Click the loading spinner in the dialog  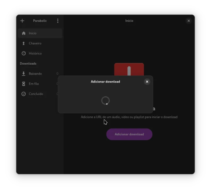click(x=105, y=101)
